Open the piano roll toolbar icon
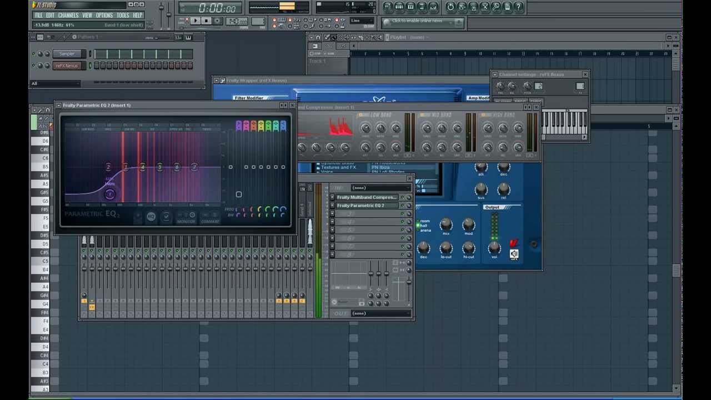This screenshot has height=400, width=711. pos(410,7)
